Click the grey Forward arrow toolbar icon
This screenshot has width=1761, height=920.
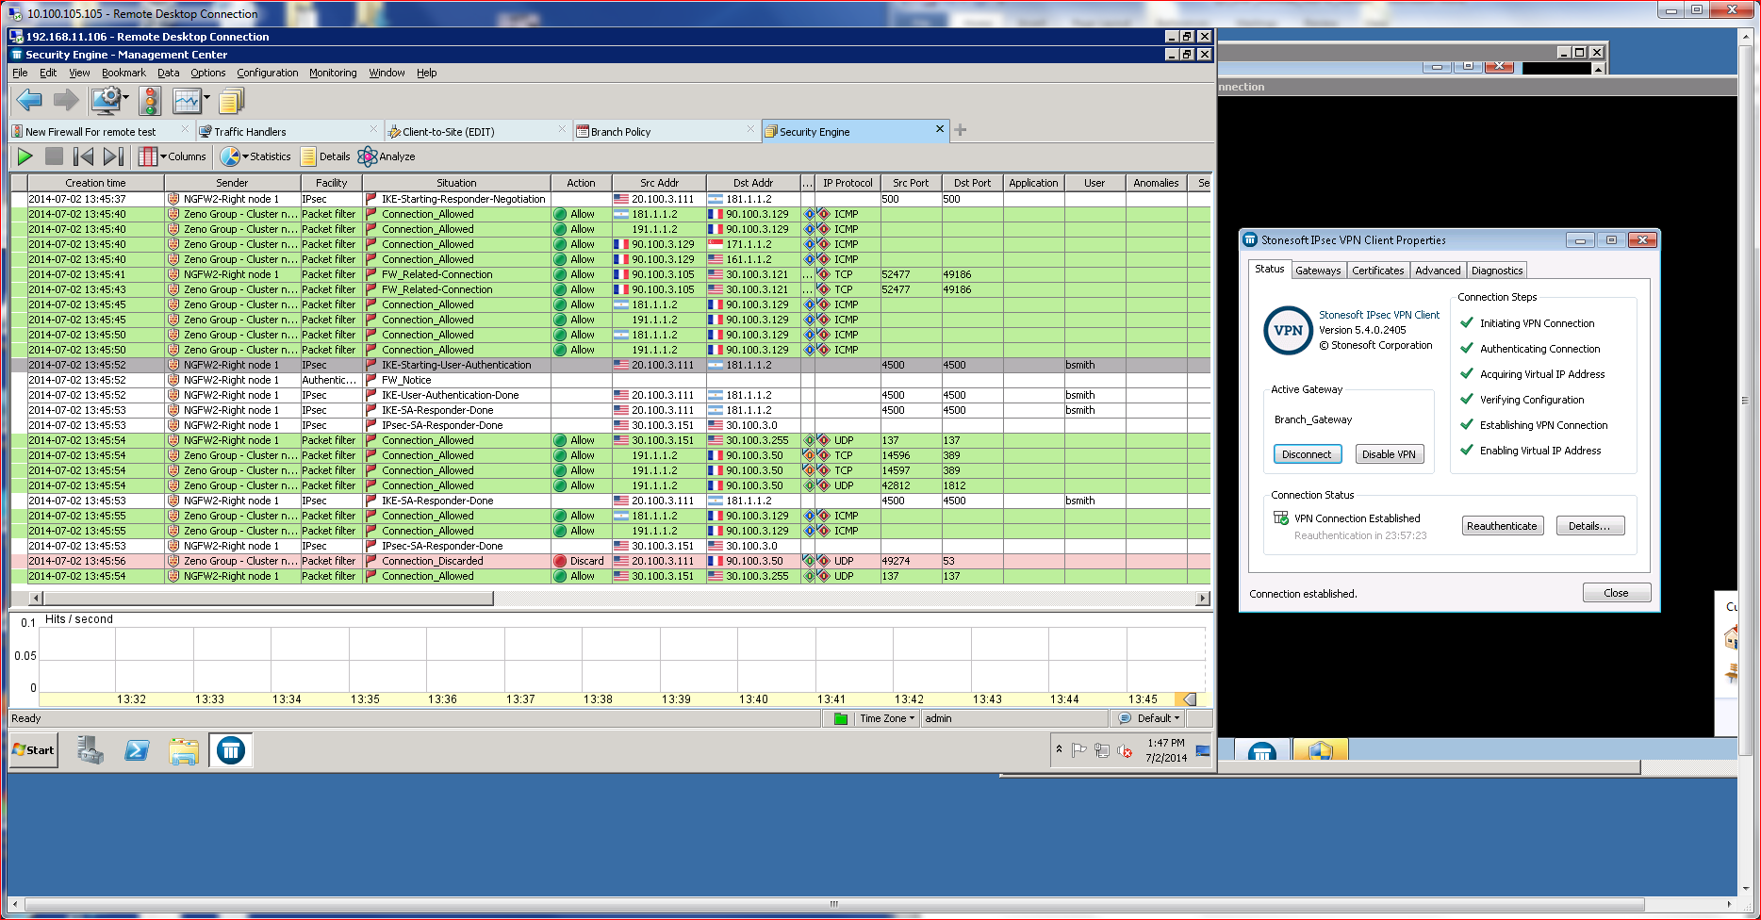pos(66,100)
